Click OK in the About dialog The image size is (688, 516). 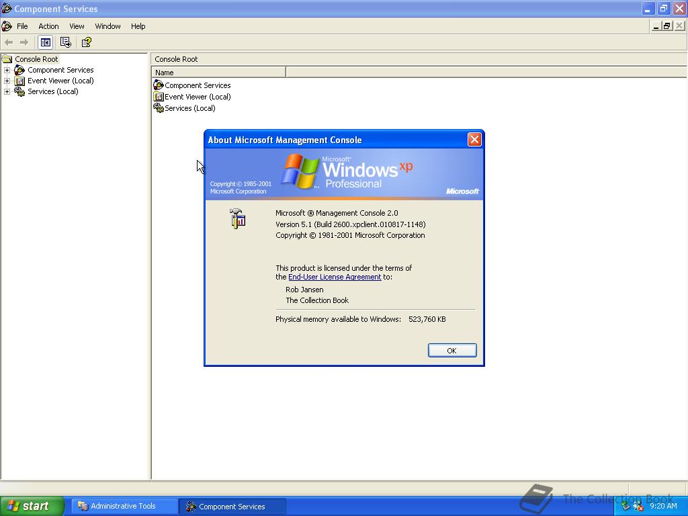452,351
